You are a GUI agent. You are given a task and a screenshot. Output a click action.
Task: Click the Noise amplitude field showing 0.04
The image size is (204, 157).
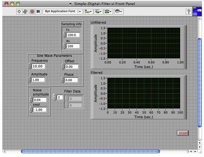click(x=40, y=100)
